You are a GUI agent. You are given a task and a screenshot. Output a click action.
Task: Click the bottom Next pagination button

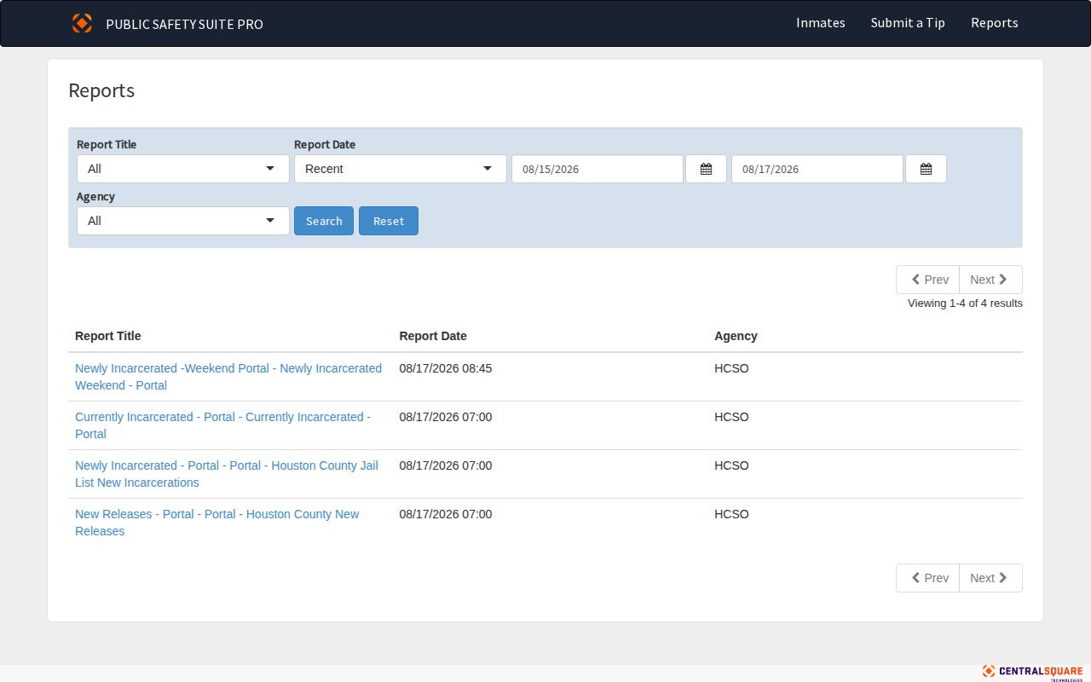tap(990, 578)
